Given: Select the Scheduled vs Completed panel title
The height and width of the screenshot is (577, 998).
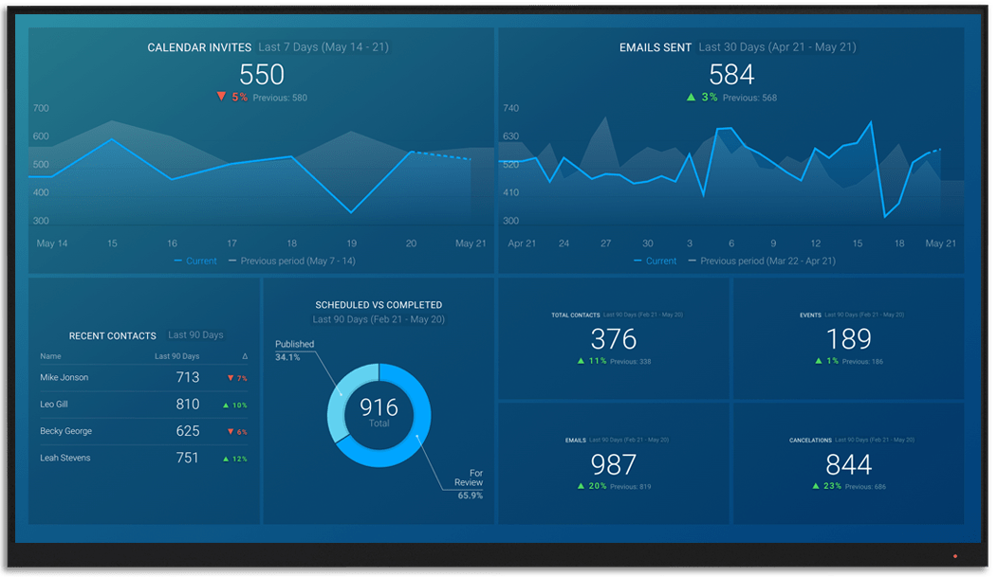Looking at the screenshot, I should [x=379, y=304].
